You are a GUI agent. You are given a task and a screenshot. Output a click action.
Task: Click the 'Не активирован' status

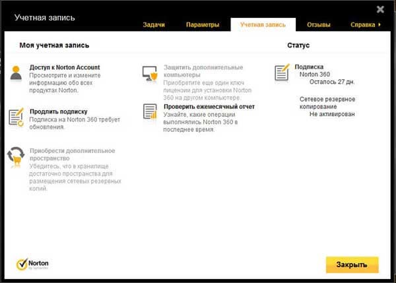click(x=332, y=114)
